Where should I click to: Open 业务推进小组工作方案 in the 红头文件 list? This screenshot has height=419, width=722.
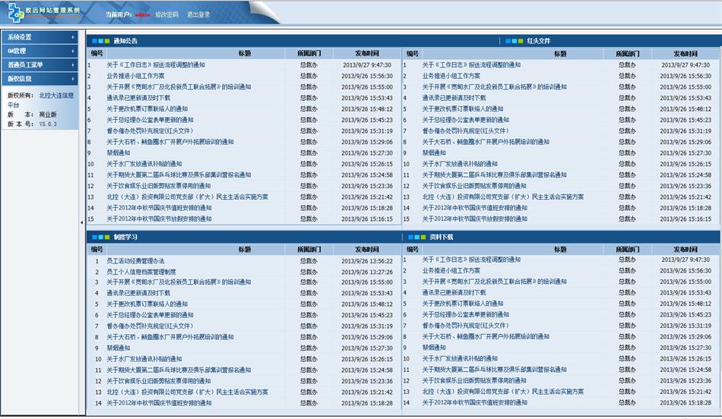click(x=451, y=76)
